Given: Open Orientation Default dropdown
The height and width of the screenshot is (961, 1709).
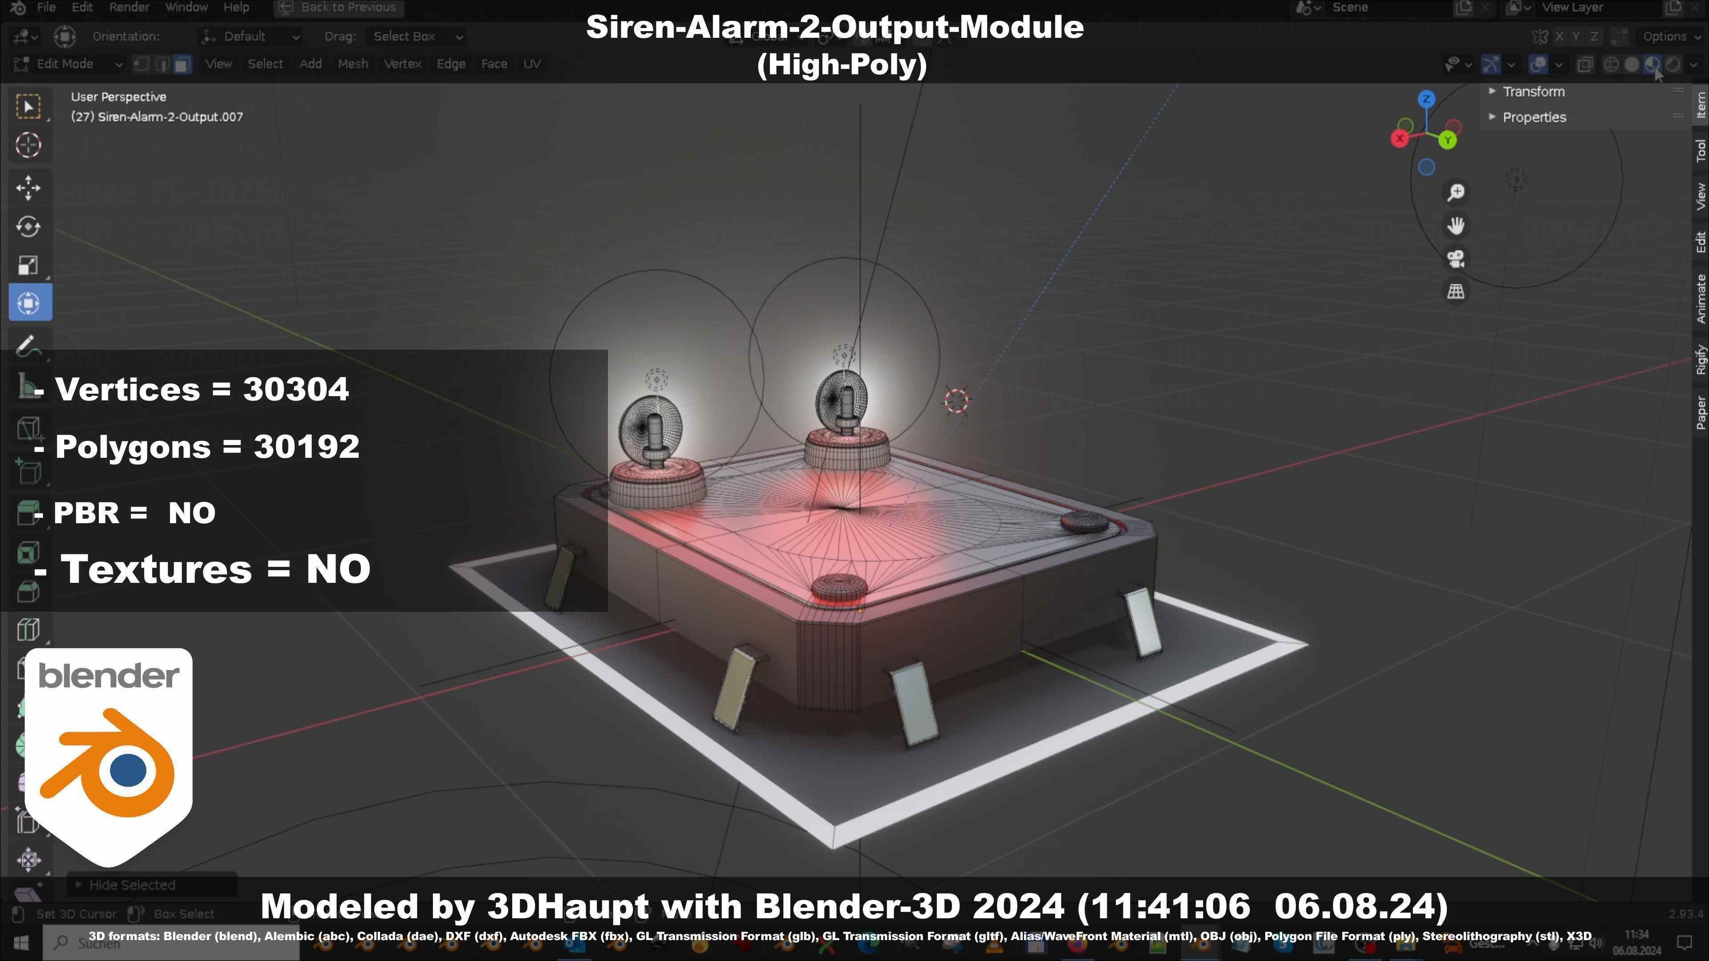Looking at the screenshot, I should click(251, 36).
